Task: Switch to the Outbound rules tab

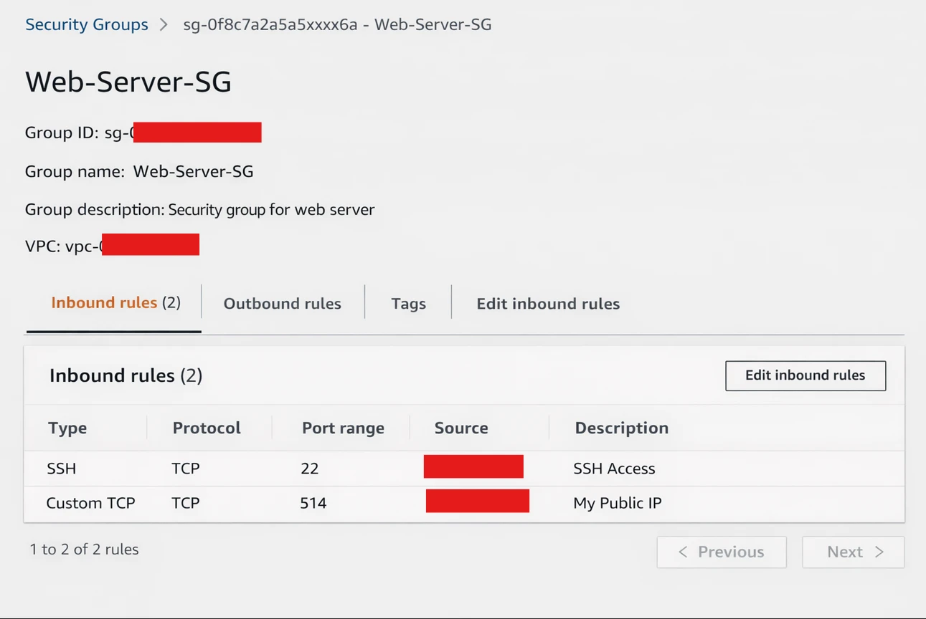Action: 282,304
